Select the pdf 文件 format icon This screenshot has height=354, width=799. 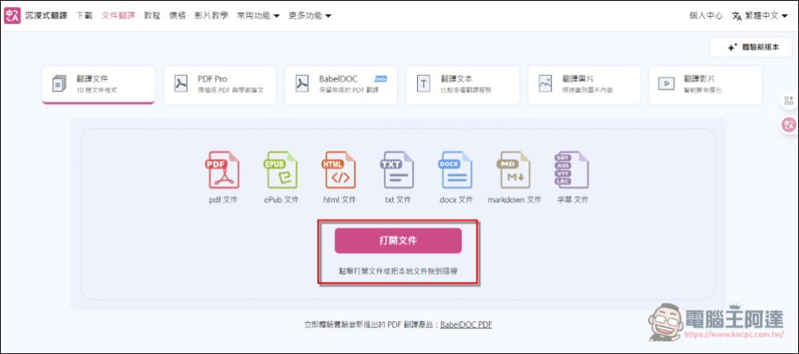tap(223, 169)
